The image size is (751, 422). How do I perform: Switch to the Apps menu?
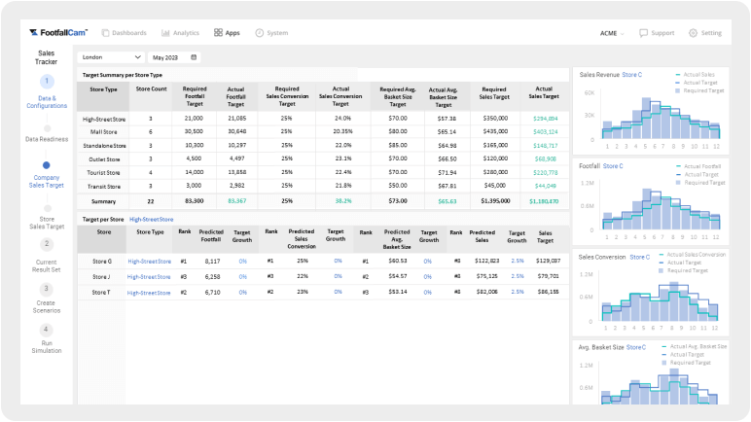[232, 33]
